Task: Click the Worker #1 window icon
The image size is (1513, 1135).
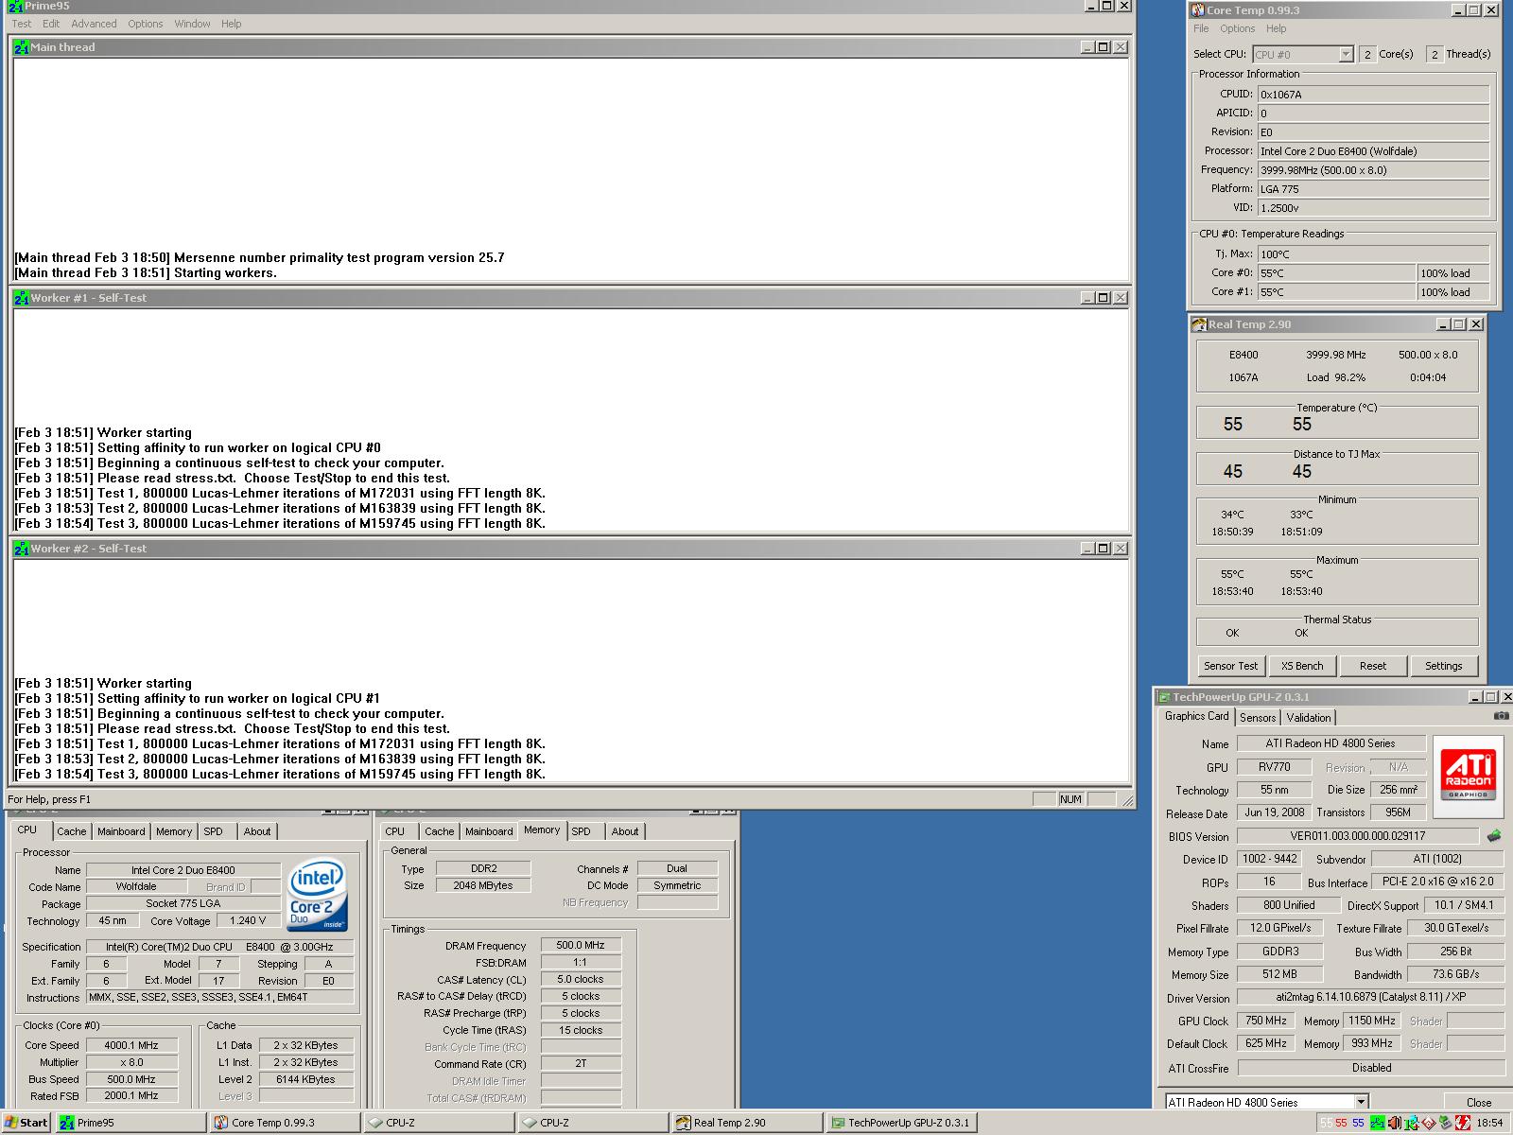Action: click(22, 297)
